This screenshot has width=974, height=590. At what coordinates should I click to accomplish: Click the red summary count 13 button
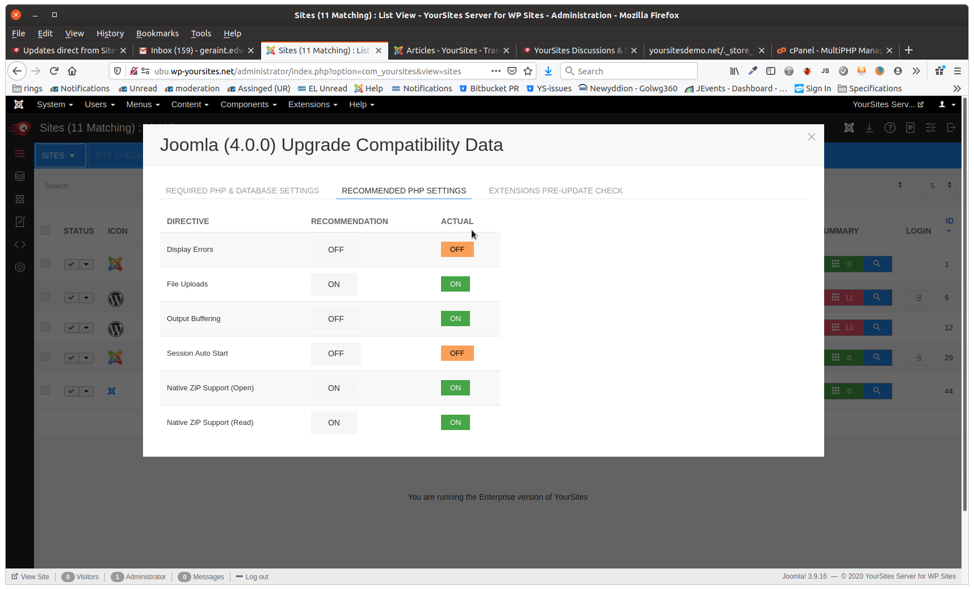(x=843, y=327)
